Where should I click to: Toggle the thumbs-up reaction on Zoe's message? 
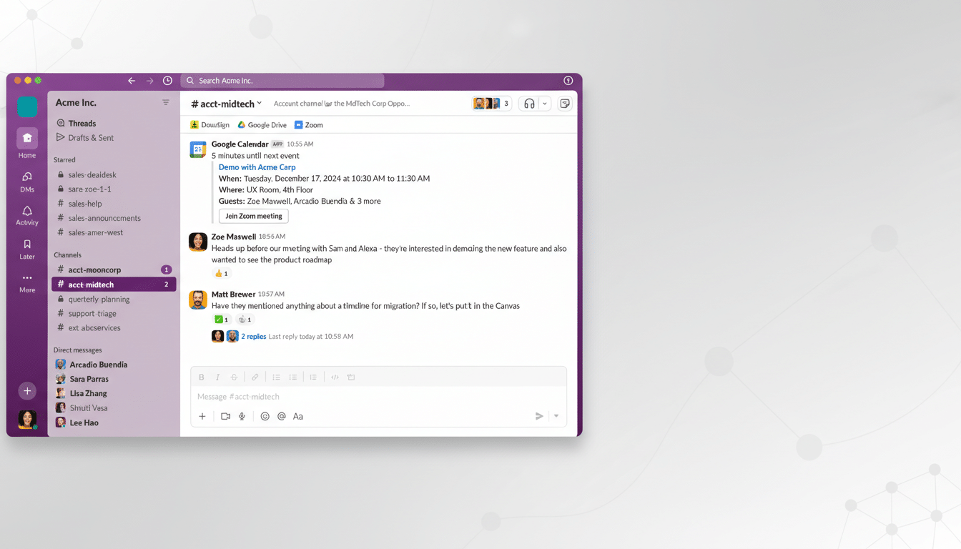tap(222, 273)
